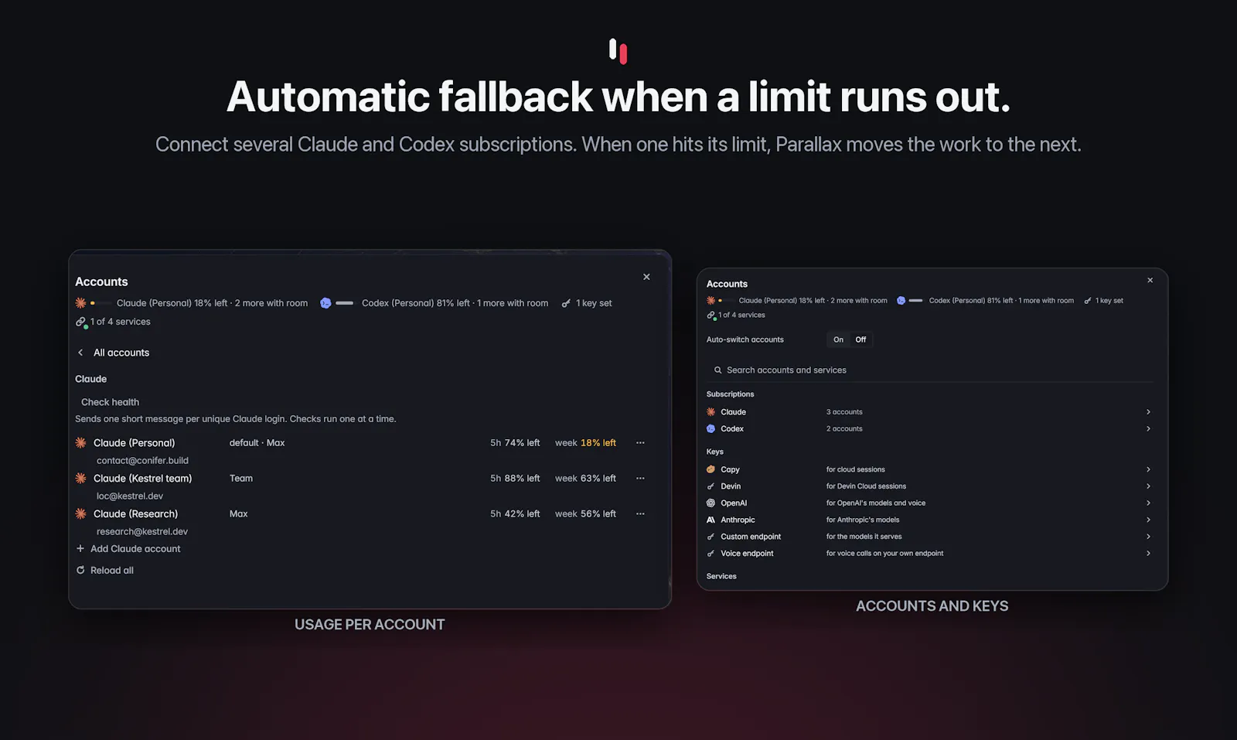Go back to All accounts
This screenshot has width=1237, height=740.
pos(113,353)
